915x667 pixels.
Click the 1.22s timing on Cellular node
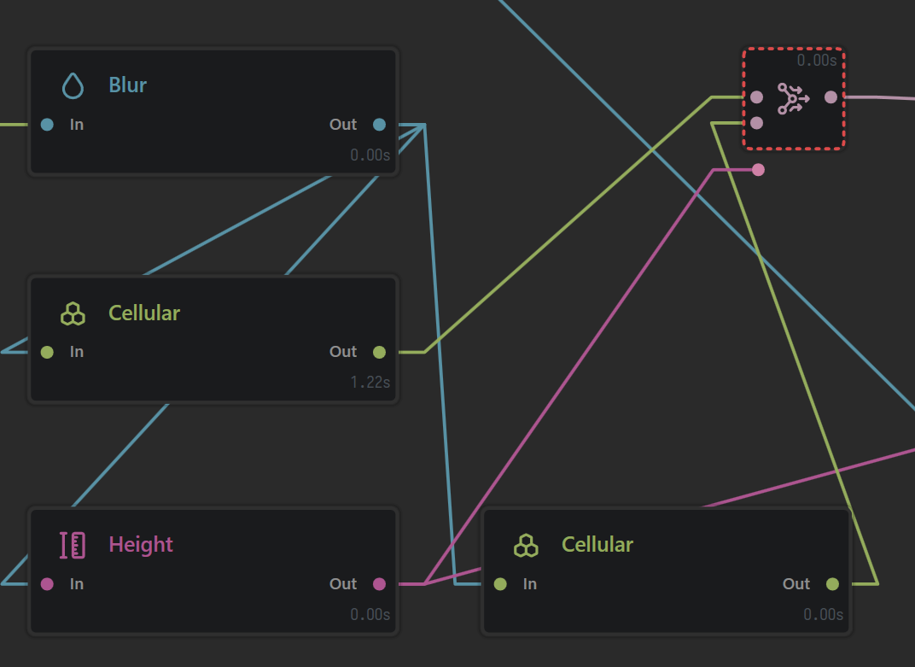click(x=370, y=383)
